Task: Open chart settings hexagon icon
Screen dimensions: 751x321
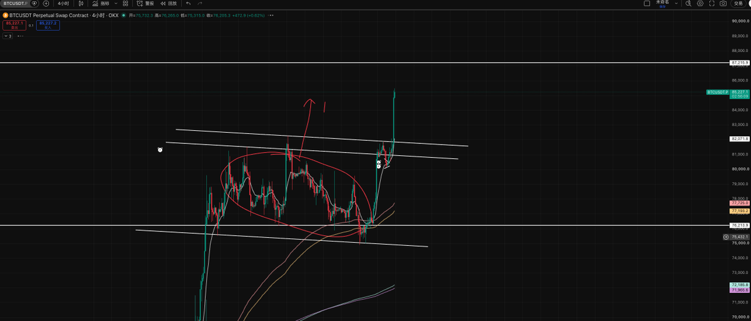Action: (700, 3)
